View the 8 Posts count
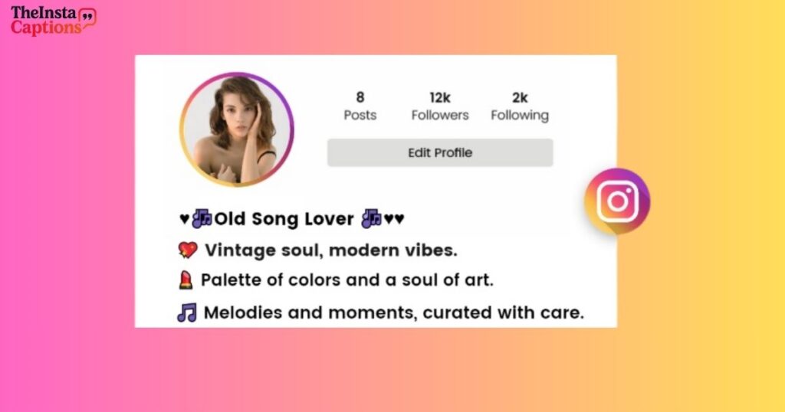The height and width of the screenshot is (412, 785). [360, 106]
